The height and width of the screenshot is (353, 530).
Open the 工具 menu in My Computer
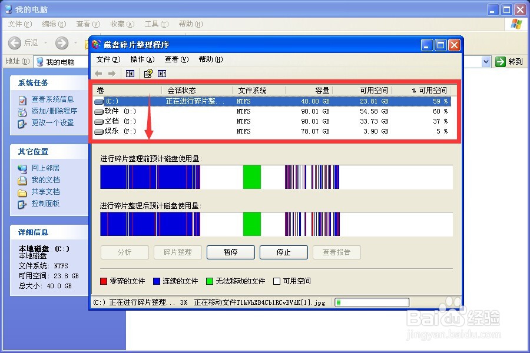(155, 24)
